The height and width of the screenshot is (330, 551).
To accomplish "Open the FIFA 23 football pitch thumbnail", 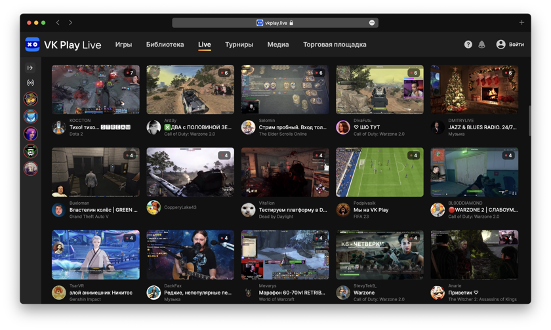I will tap(380, 172).
